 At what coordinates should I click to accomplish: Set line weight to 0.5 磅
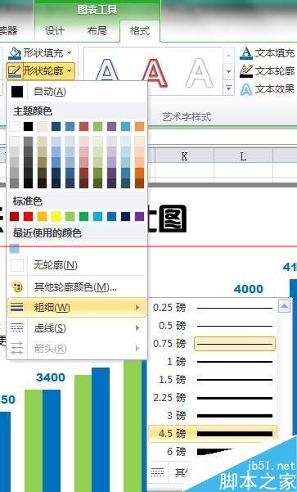pyautogui.click(x=213, y=326)
